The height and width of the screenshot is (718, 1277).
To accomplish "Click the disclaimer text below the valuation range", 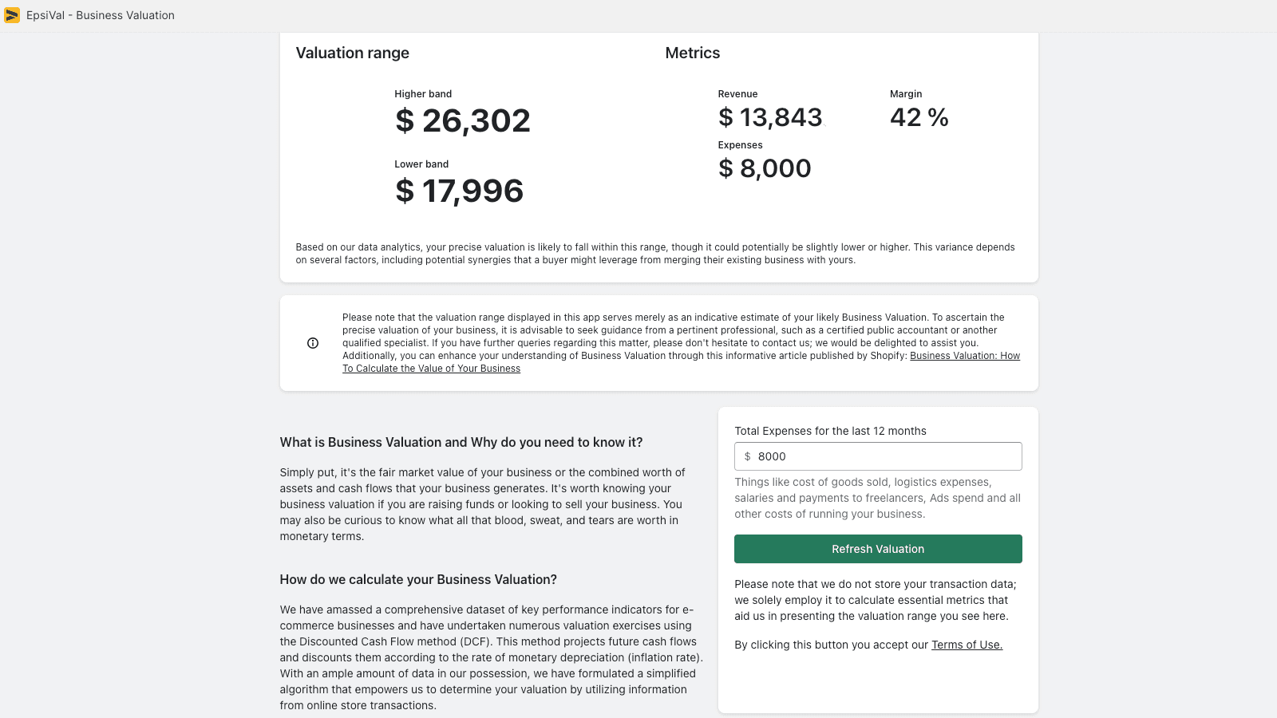I will pyautogui.click(x=654, y=253).
